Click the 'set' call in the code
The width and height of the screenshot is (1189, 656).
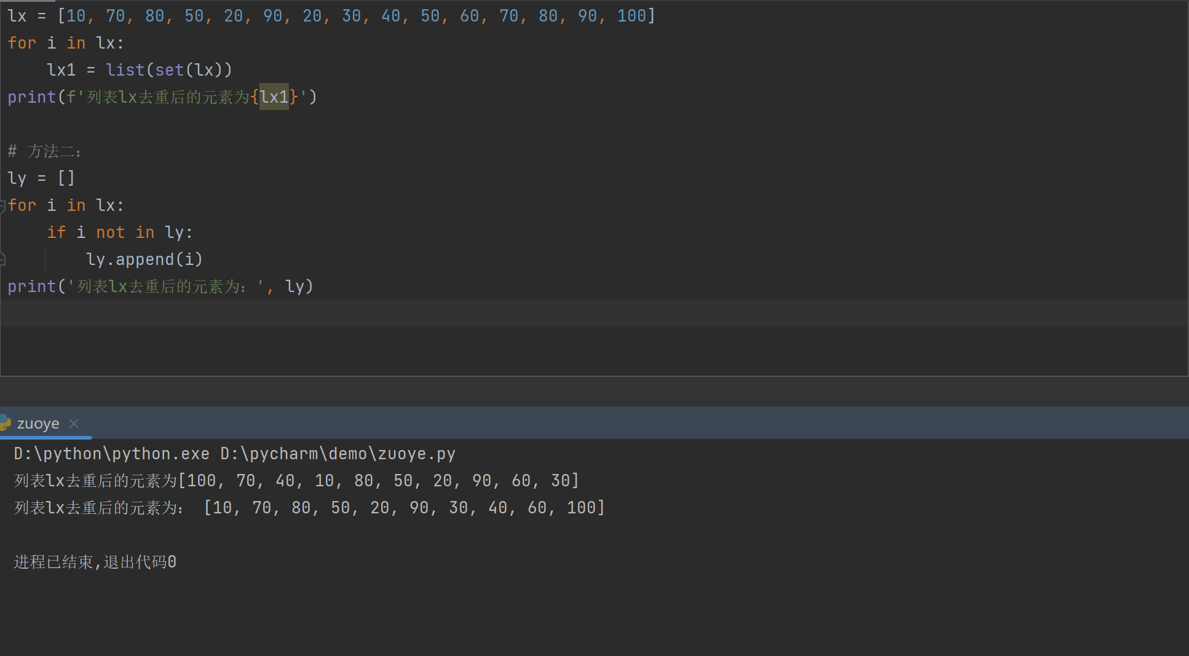click(170, 70)
